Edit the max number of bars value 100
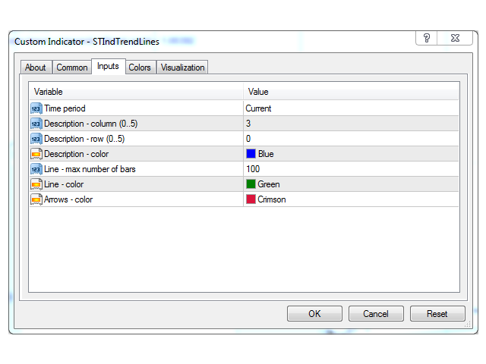The image size is (486, 364). click(x=253, y=169)
